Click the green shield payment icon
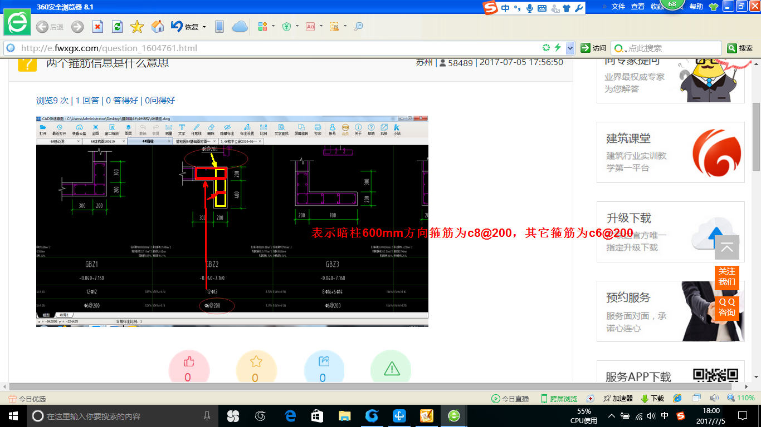 tap(287, 27)
